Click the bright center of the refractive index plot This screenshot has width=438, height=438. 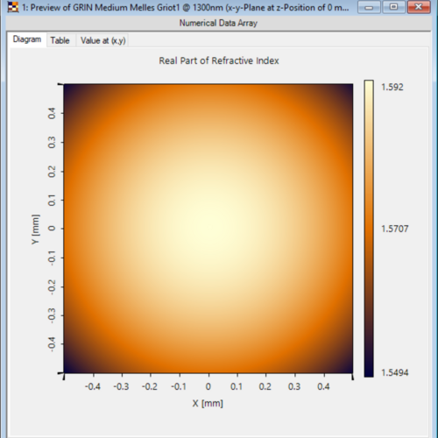pos(208,229)
